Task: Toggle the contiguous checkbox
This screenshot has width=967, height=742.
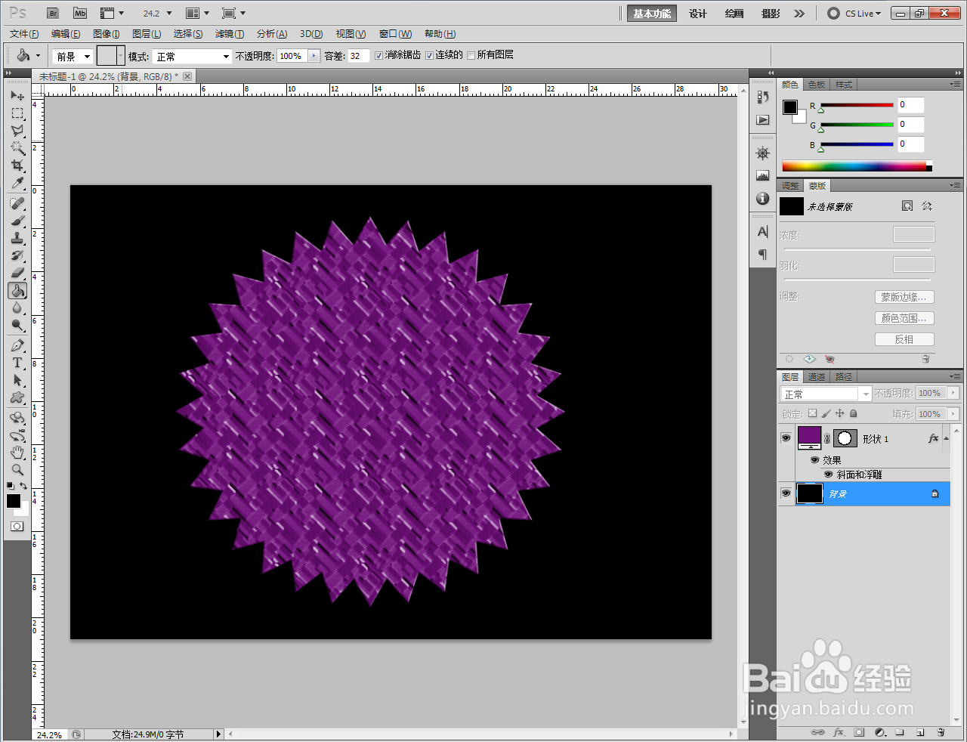Action: click(x=429, y=55)
